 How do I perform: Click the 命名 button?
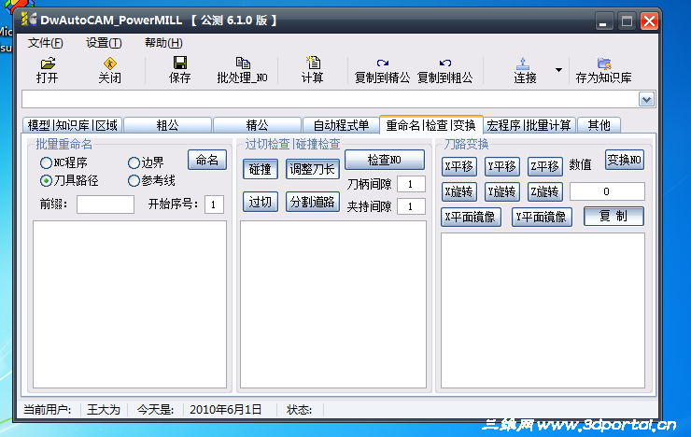pos(207,160)
